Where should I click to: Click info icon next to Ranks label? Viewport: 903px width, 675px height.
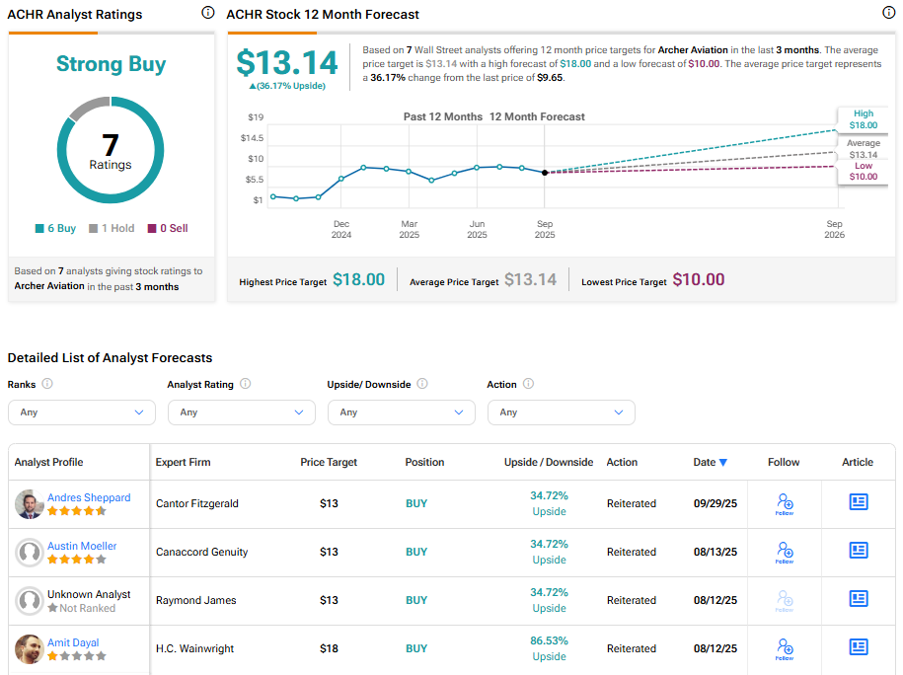47,384
